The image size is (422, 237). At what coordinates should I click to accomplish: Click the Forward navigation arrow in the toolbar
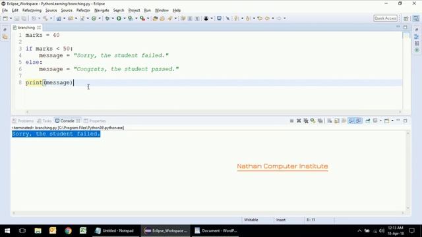click(x=279, y=18)
